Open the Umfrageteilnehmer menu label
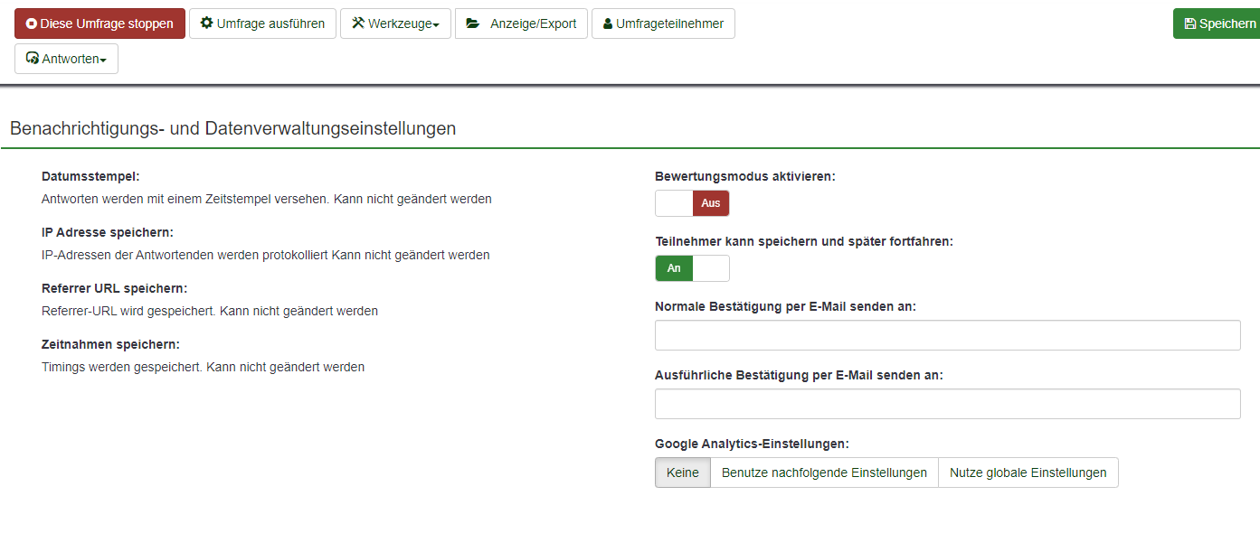Image resolution: width=1260 pixels, height=552 pixels. (669, 23)
